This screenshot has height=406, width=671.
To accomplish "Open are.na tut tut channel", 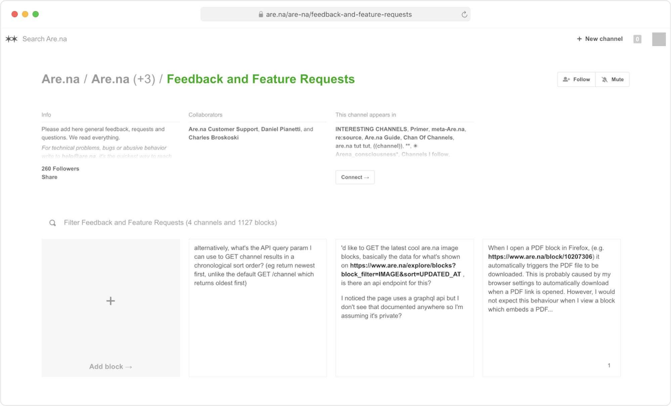I will [353, 146].
